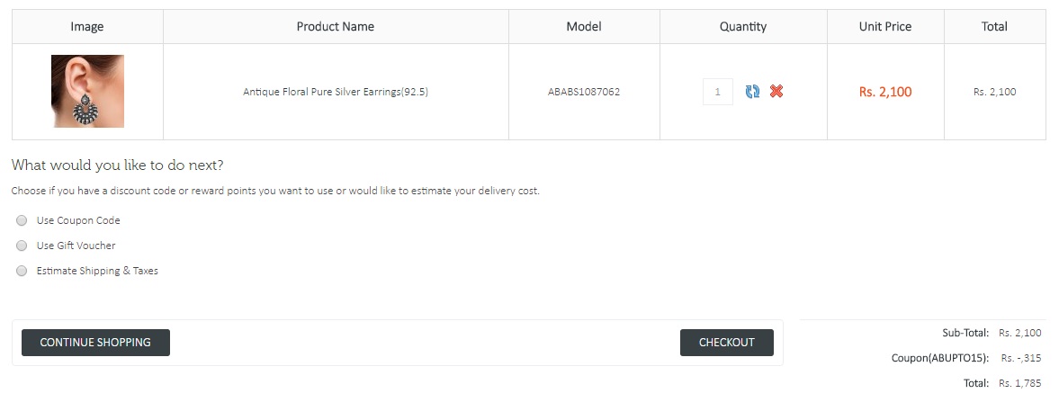Open the earring product thumbnail image
1059x411 pixels.
[87, 92]
